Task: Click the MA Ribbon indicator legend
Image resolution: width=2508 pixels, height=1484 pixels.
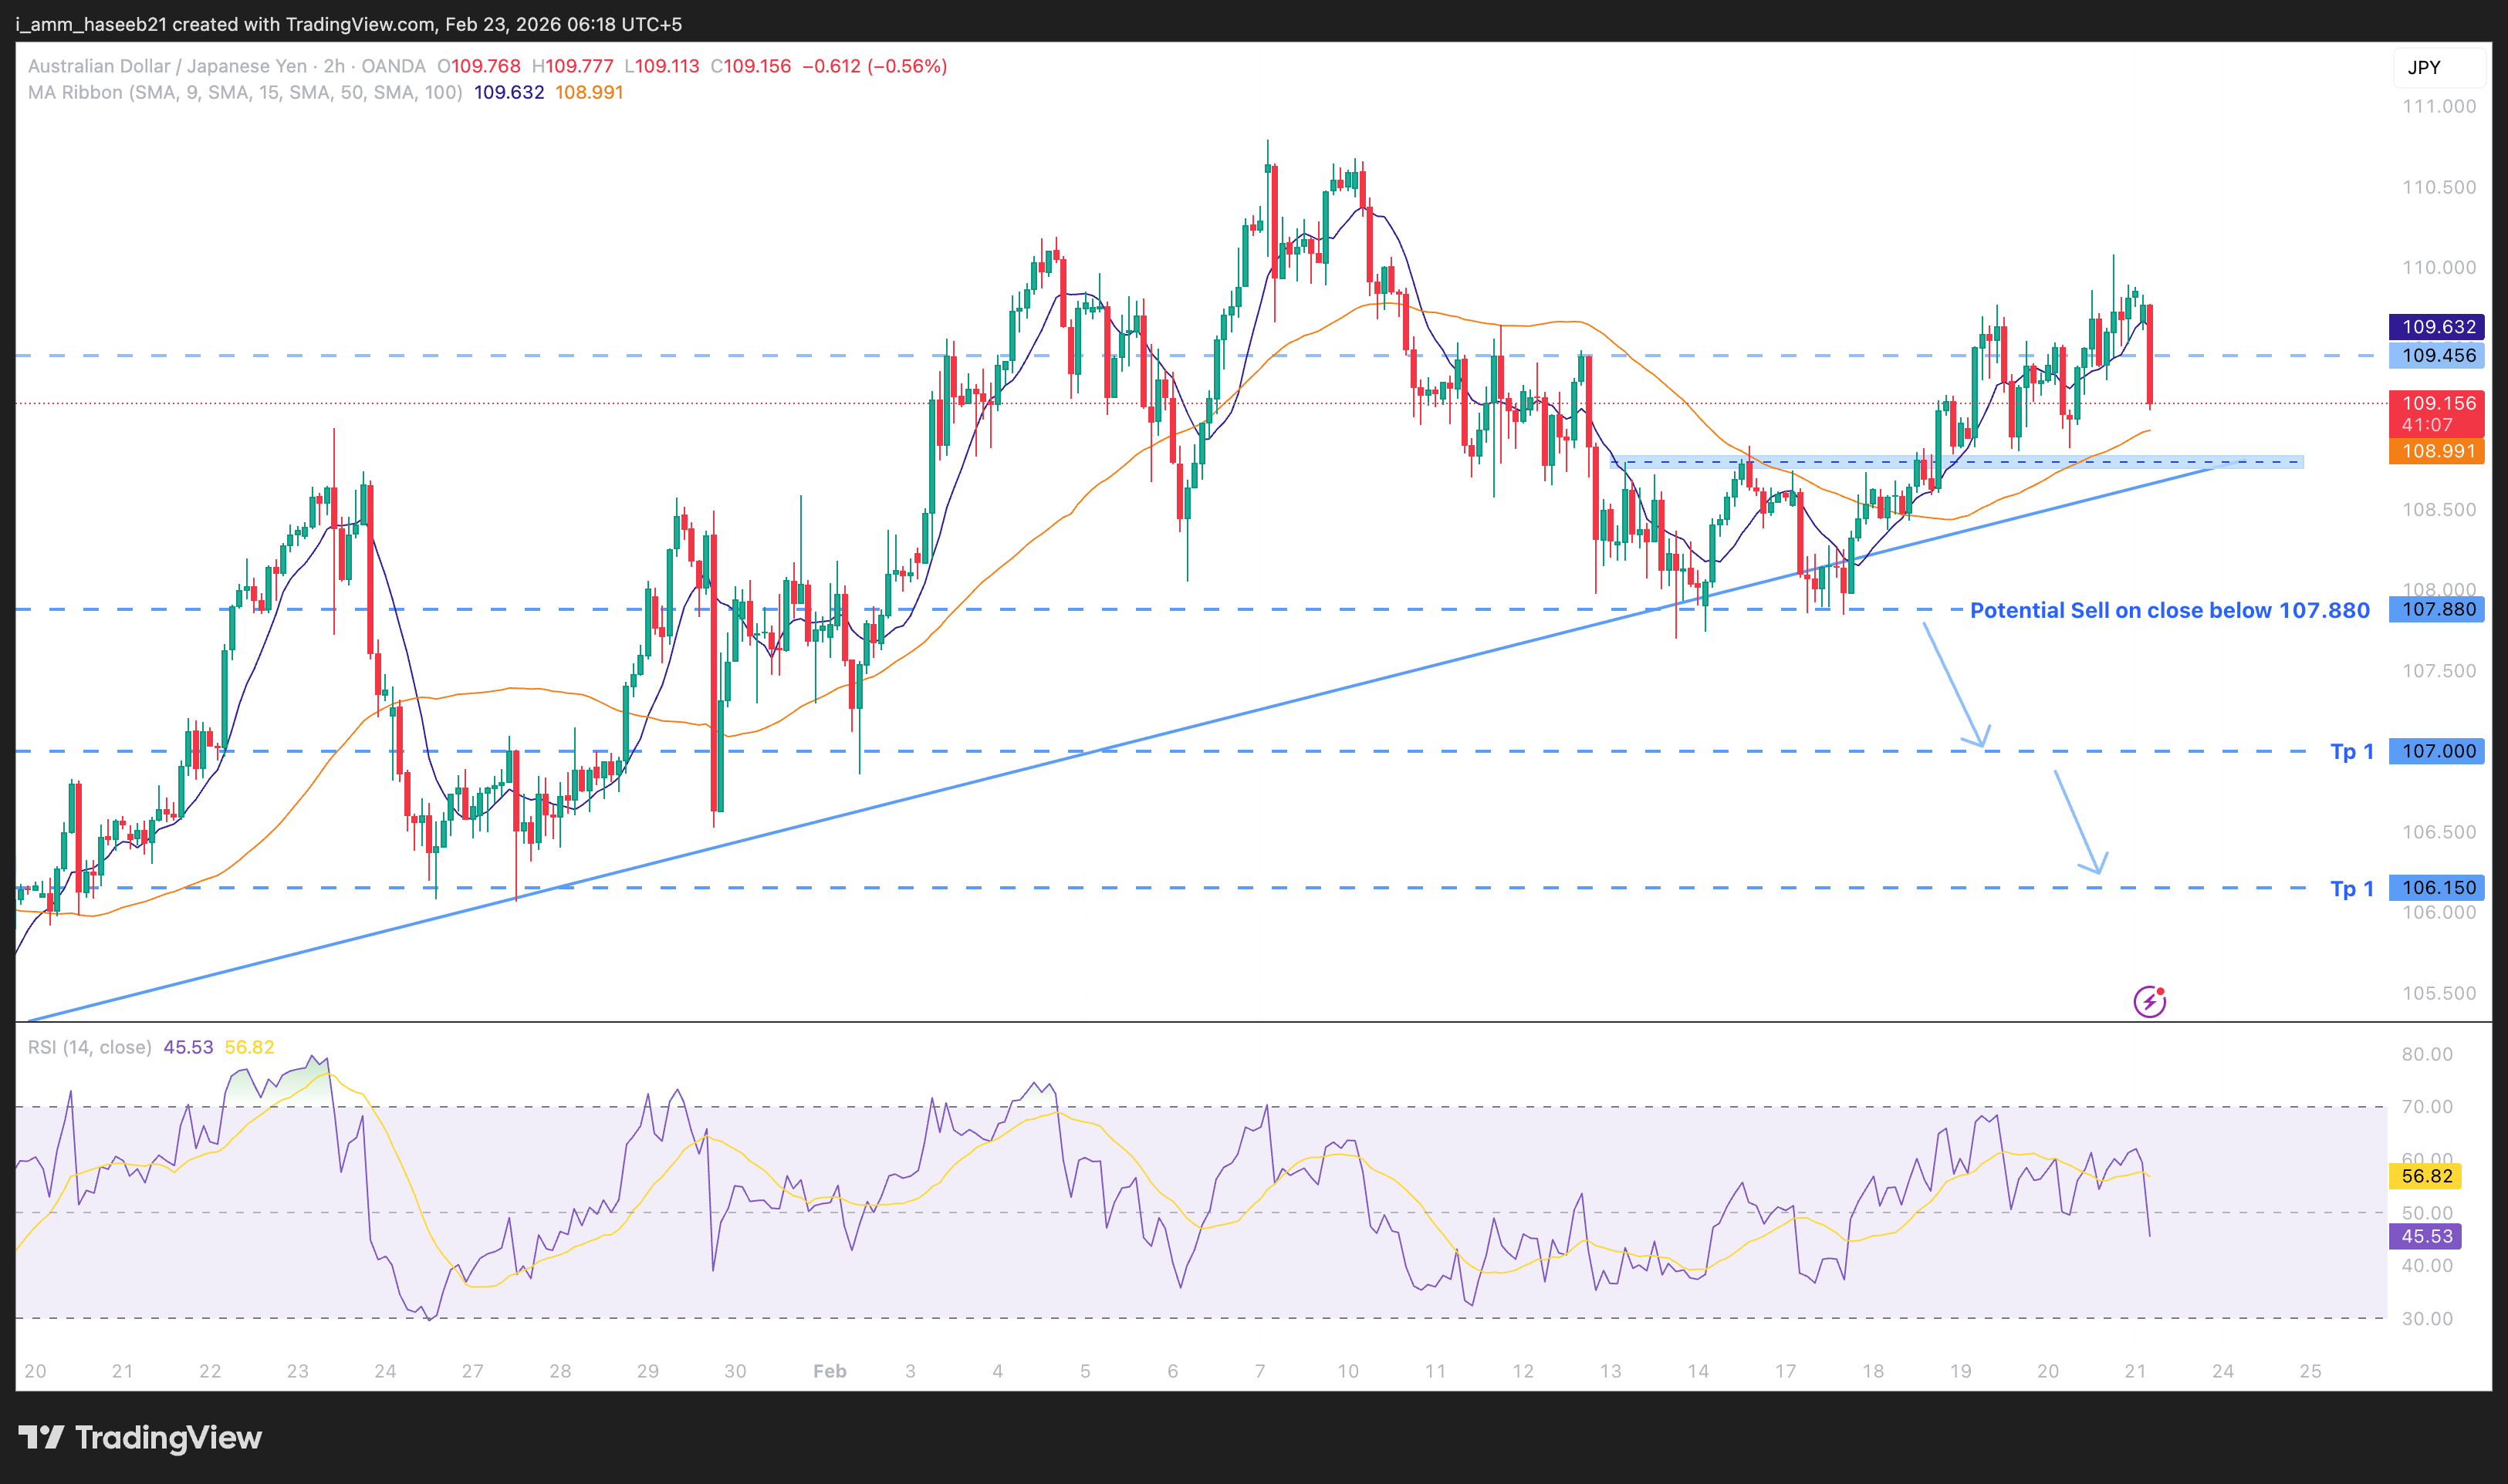Action: tap(244, 92)
